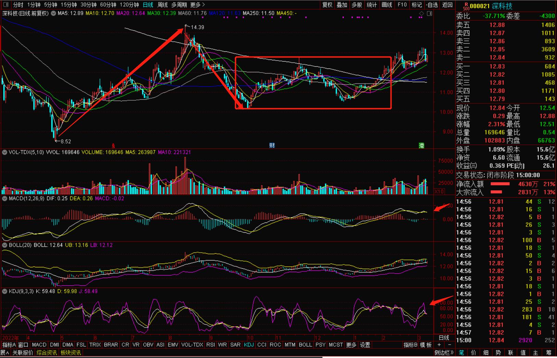The image size is (557, 358).
Task: Switch indicator to VOL-TDX in bottom bar
Action: (x=192, y=345)
